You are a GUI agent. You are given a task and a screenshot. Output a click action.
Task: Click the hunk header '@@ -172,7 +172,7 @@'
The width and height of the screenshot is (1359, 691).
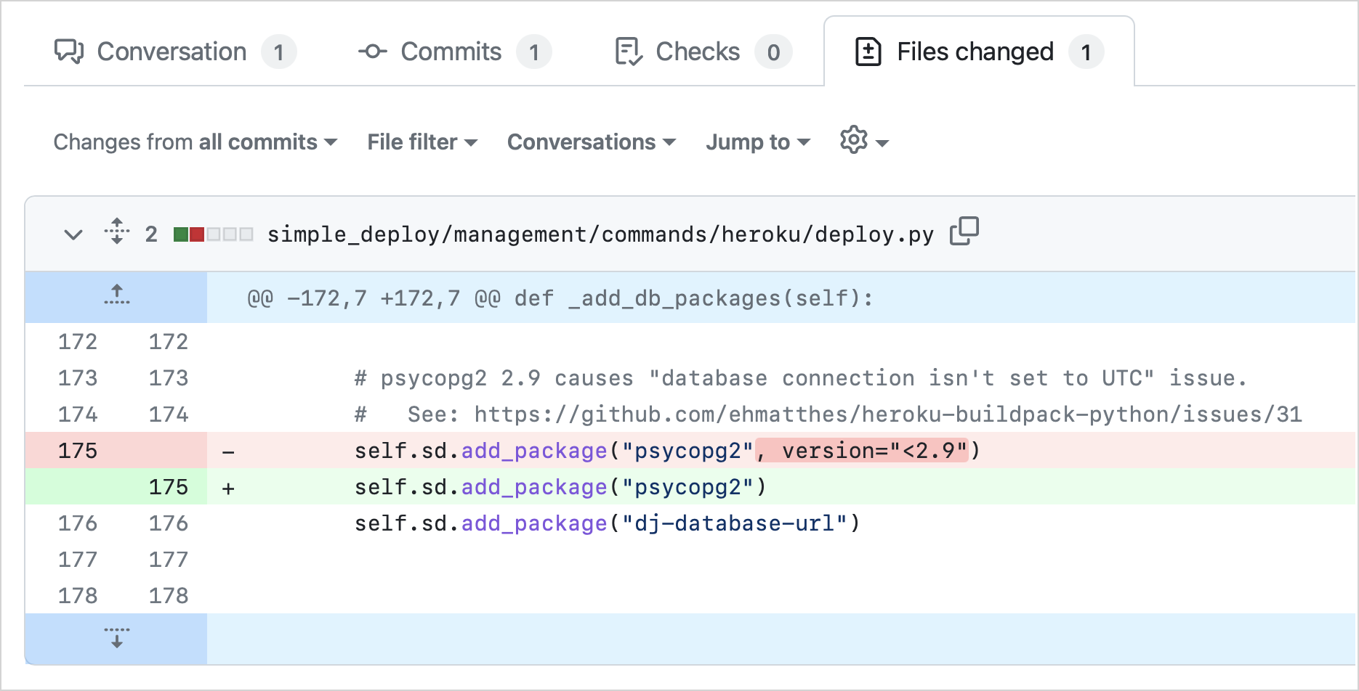[x=374, y=298]
